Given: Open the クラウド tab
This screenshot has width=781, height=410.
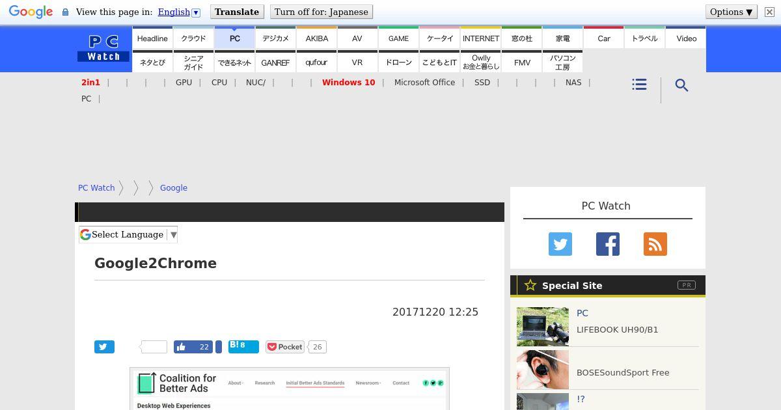Looking at the screenshot, I should [193, 38].
